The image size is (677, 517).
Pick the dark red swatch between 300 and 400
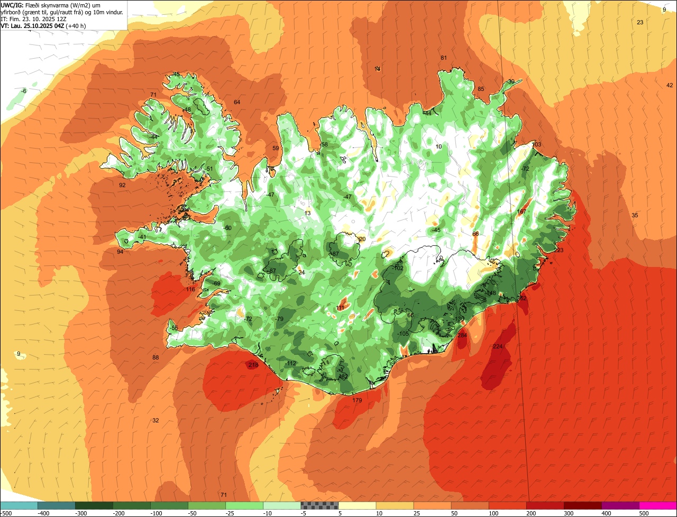pos(582,505)
